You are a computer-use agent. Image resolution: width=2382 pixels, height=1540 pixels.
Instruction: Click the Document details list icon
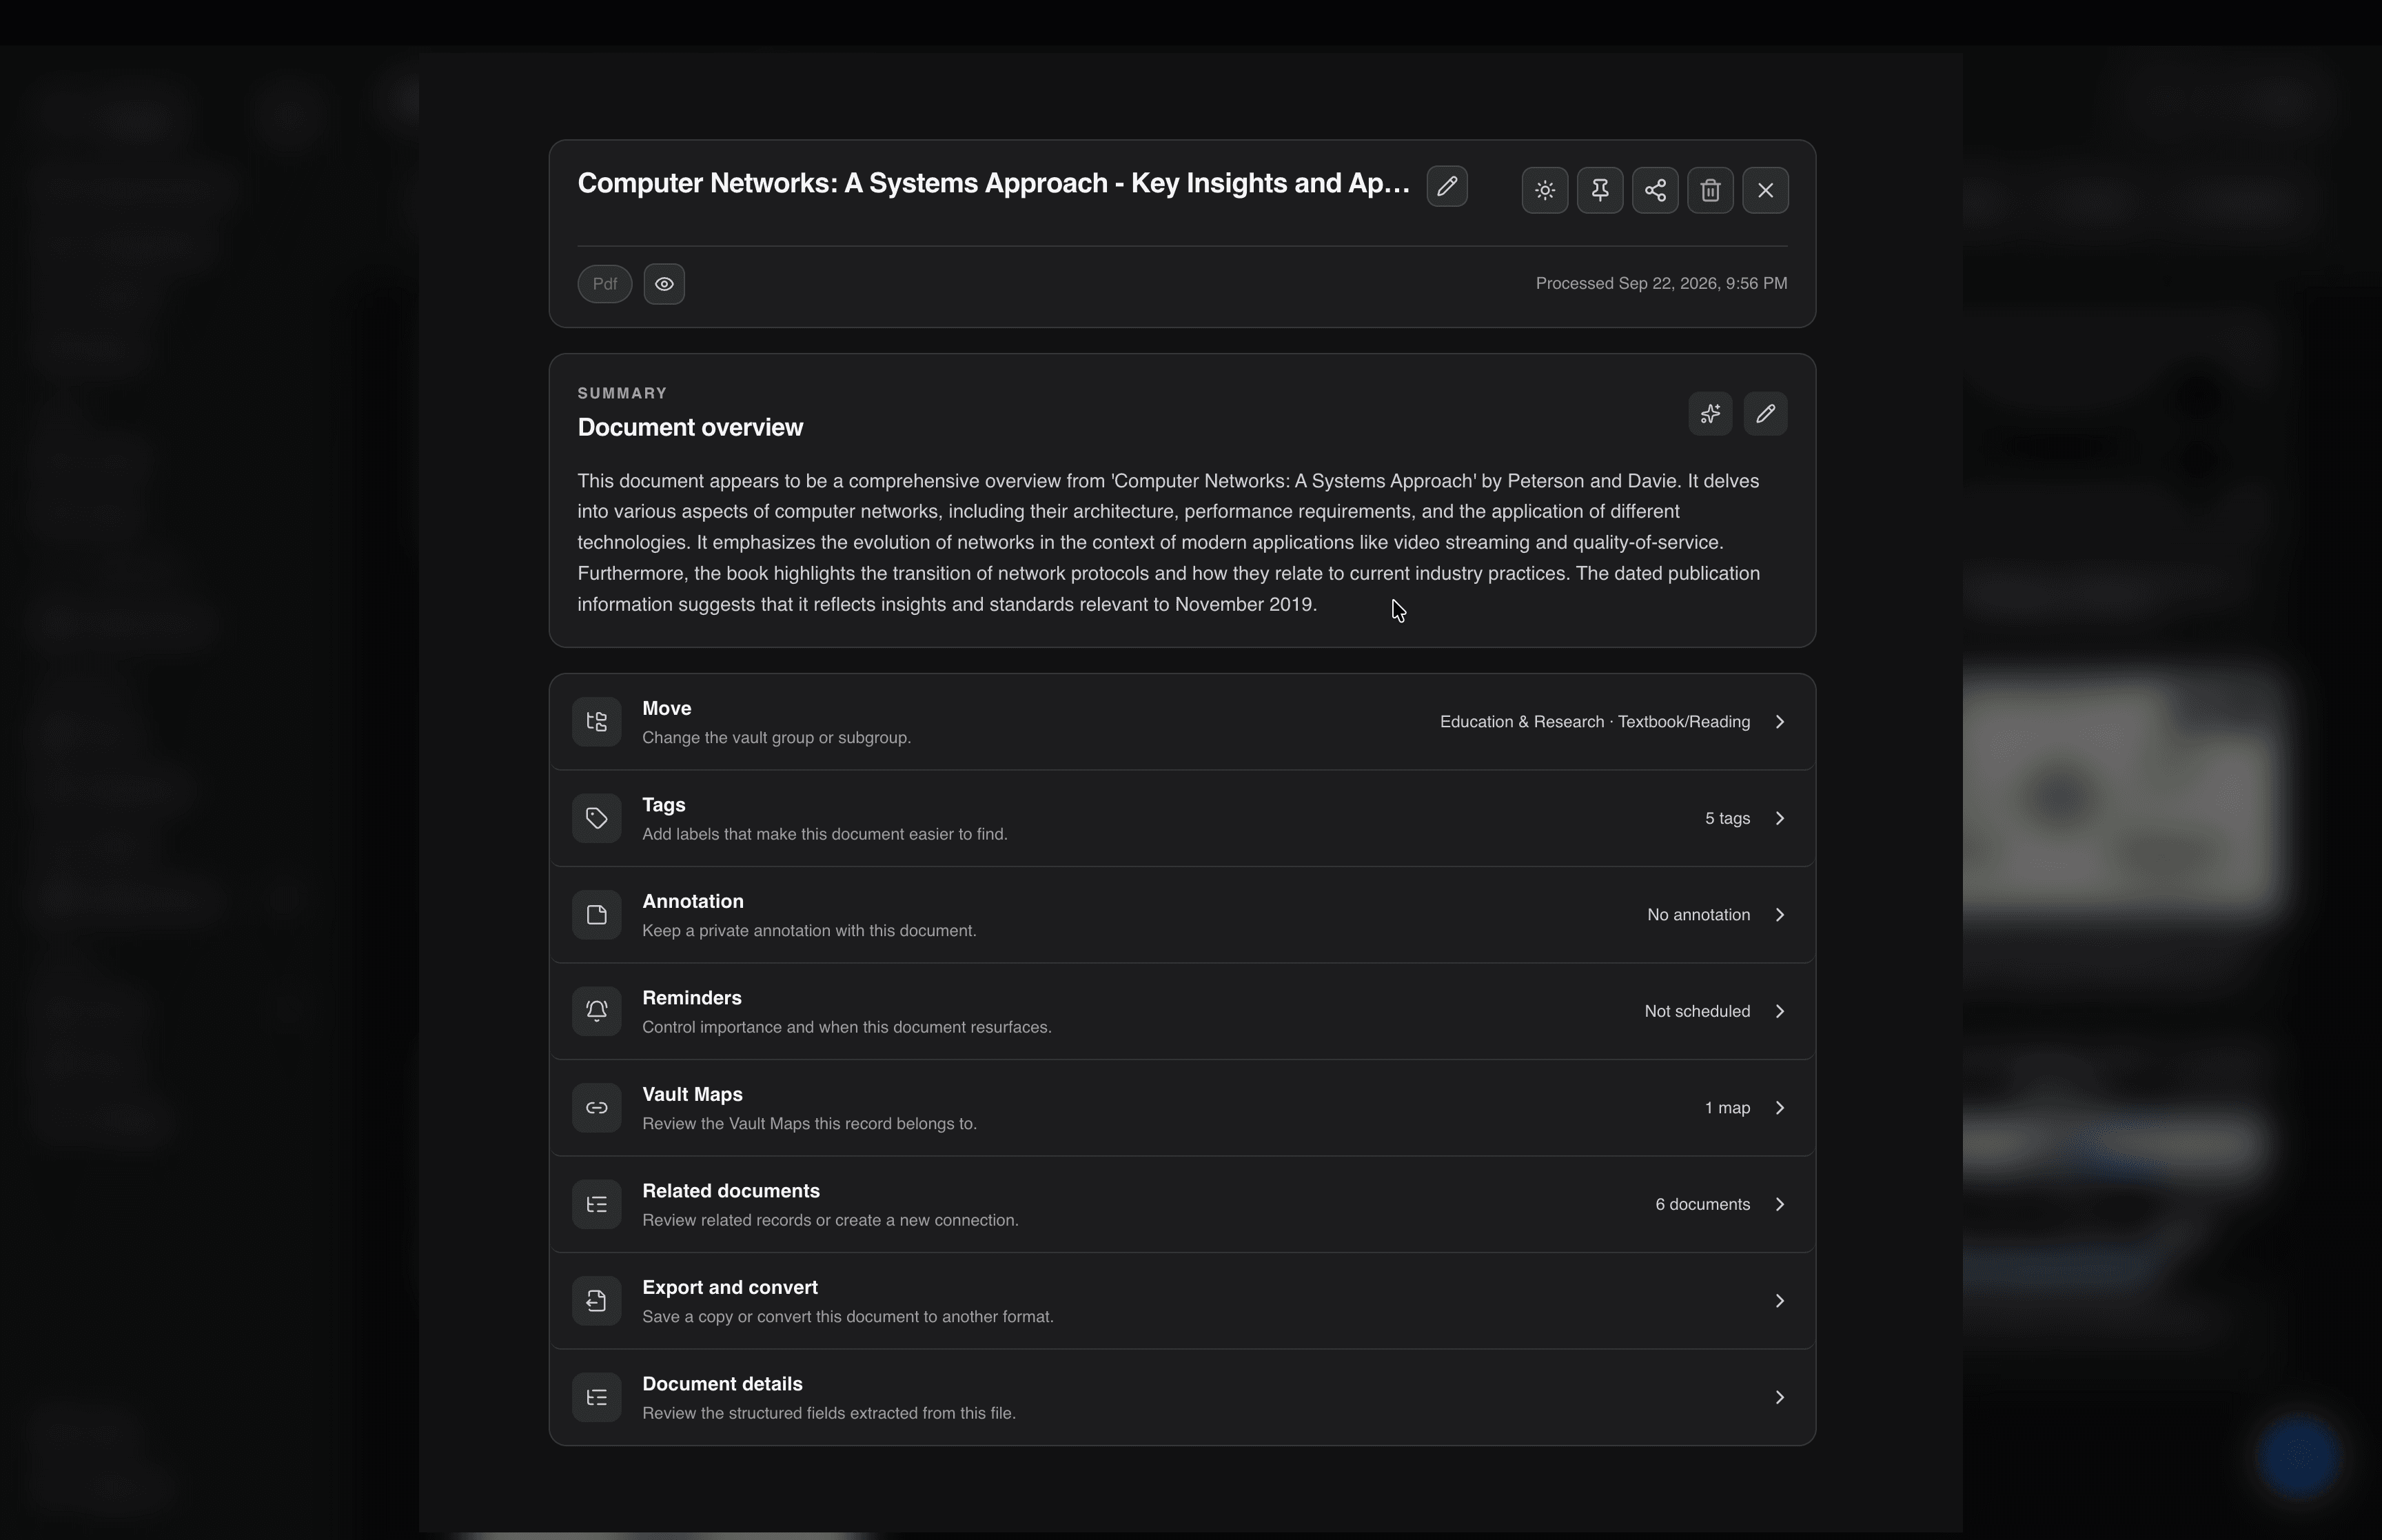pos(597,1397)
